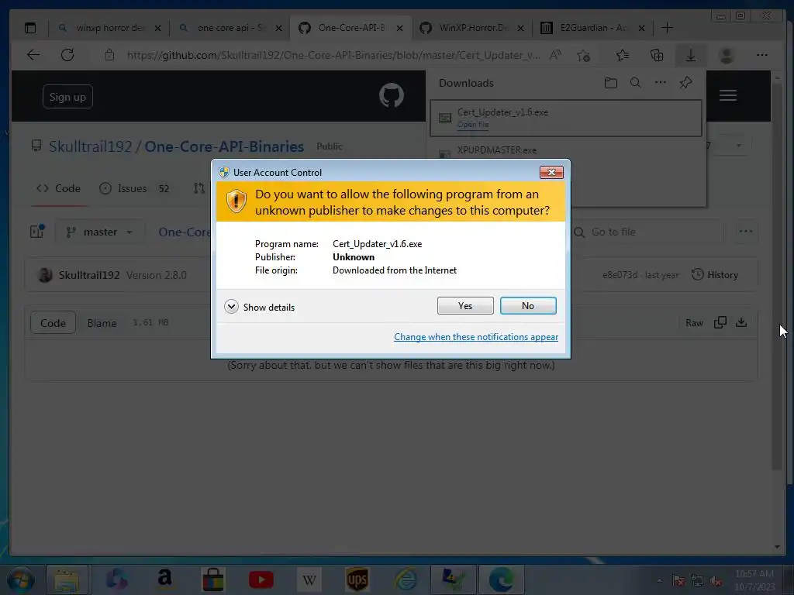Image resolution: width=794 pixels, height=595 pixels.
Task: Open more options in Downloads panel
Action: [661, 83]
